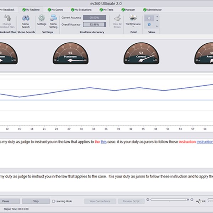Toggle the Learning Mode checkbox
The width and height of the screenshot is (213, 213).
click(x=54, y=201)
